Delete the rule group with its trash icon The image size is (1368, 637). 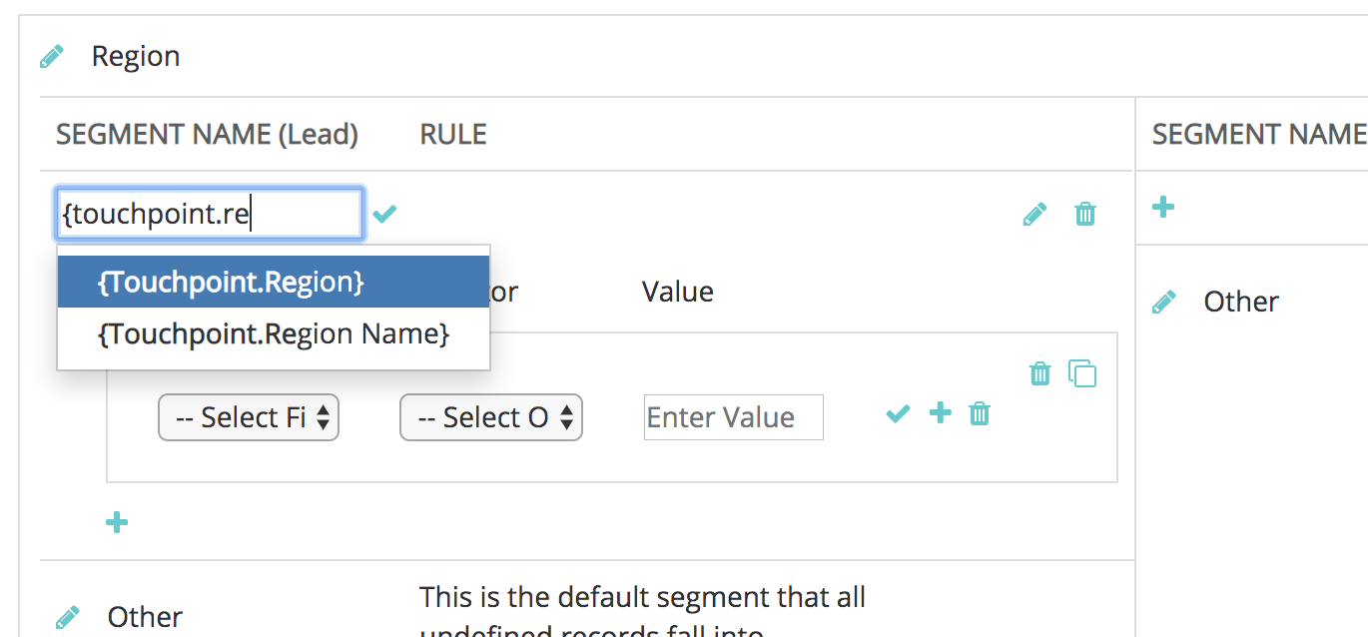(x=1040, y=373)
